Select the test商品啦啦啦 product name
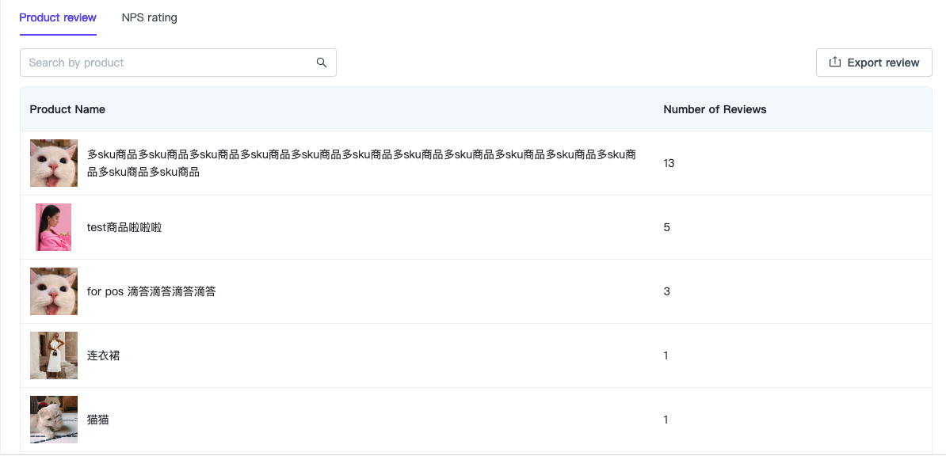 pyautogui.click(x=124, y=227)
